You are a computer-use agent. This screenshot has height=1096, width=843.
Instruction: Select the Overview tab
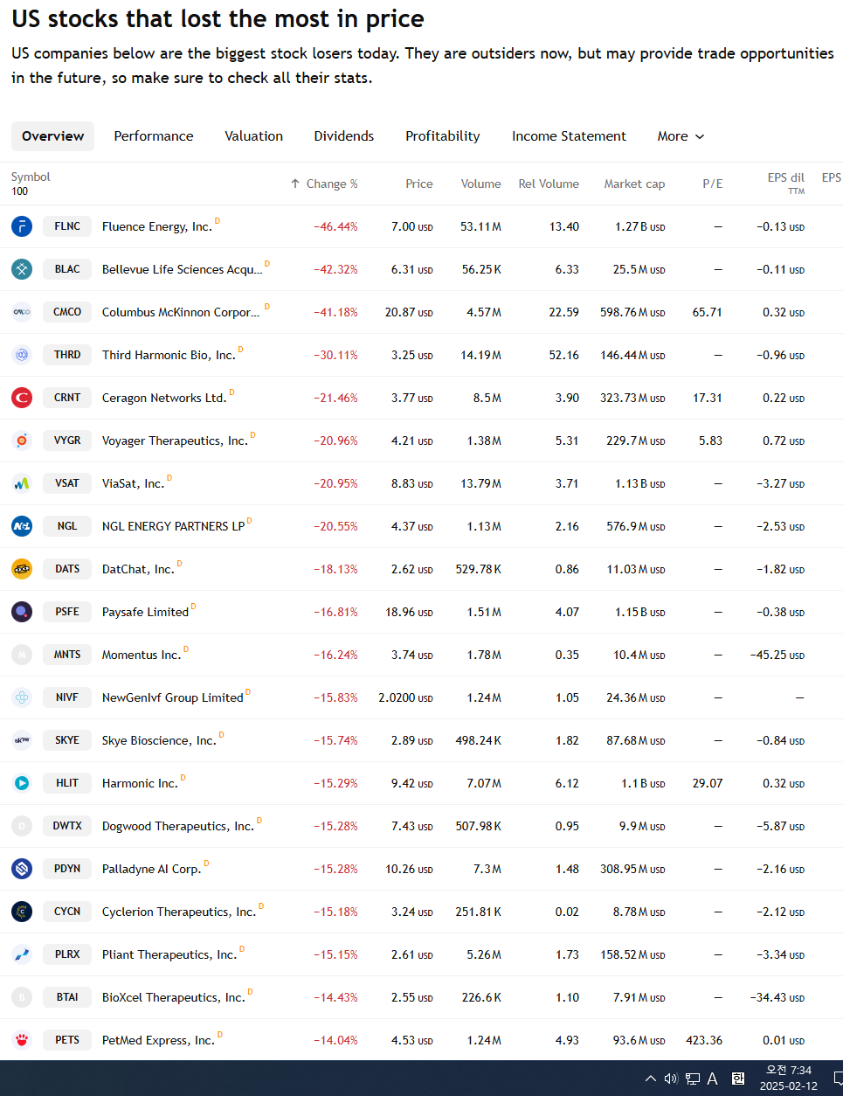tap(53, 136)
